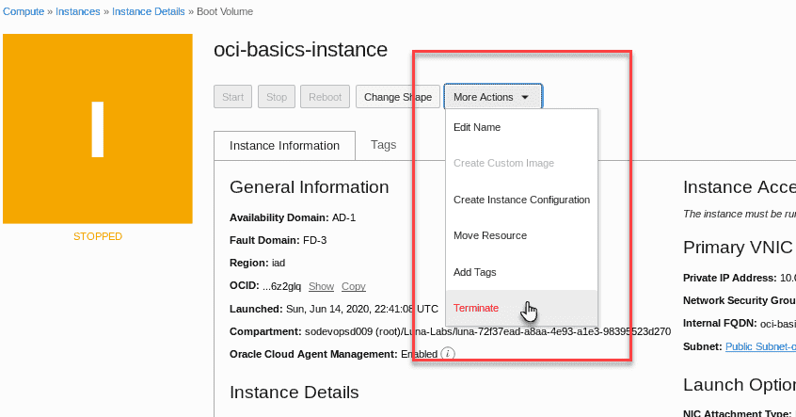Viewport: 796px width, 417px height.
Task: Select Create Instance Configuration menu entry
Action: point(521,200)
